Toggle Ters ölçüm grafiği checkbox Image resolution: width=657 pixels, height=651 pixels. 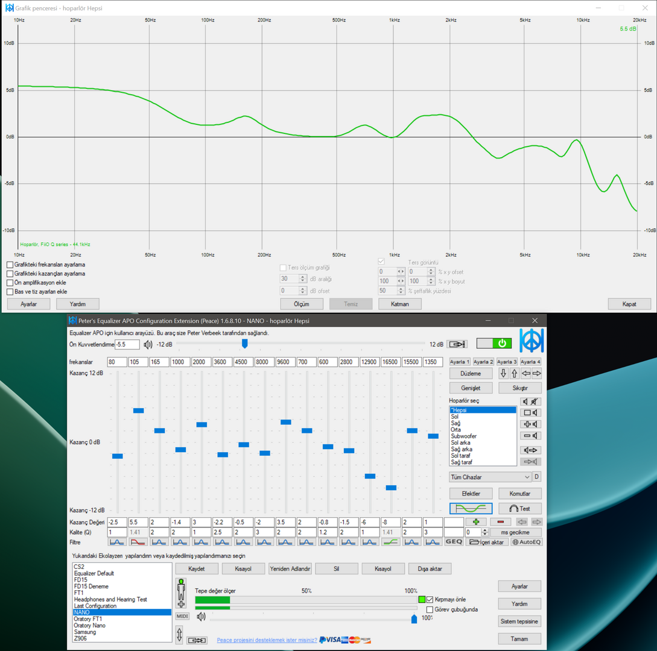(283, 268)
